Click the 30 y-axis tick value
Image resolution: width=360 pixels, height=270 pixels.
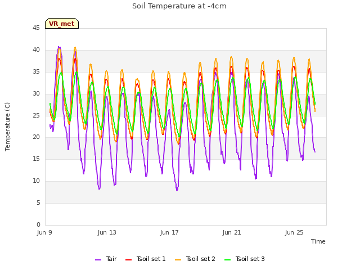point(36,93)
